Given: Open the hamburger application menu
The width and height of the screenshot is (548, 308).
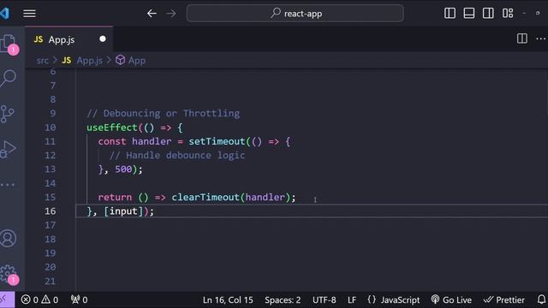Looking at the screenshot, I should (x=29, y=14).
